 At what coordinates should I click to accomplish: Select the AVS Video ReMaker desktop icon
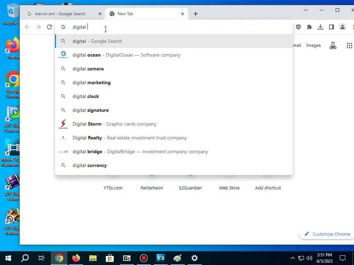tap(12, 222)
